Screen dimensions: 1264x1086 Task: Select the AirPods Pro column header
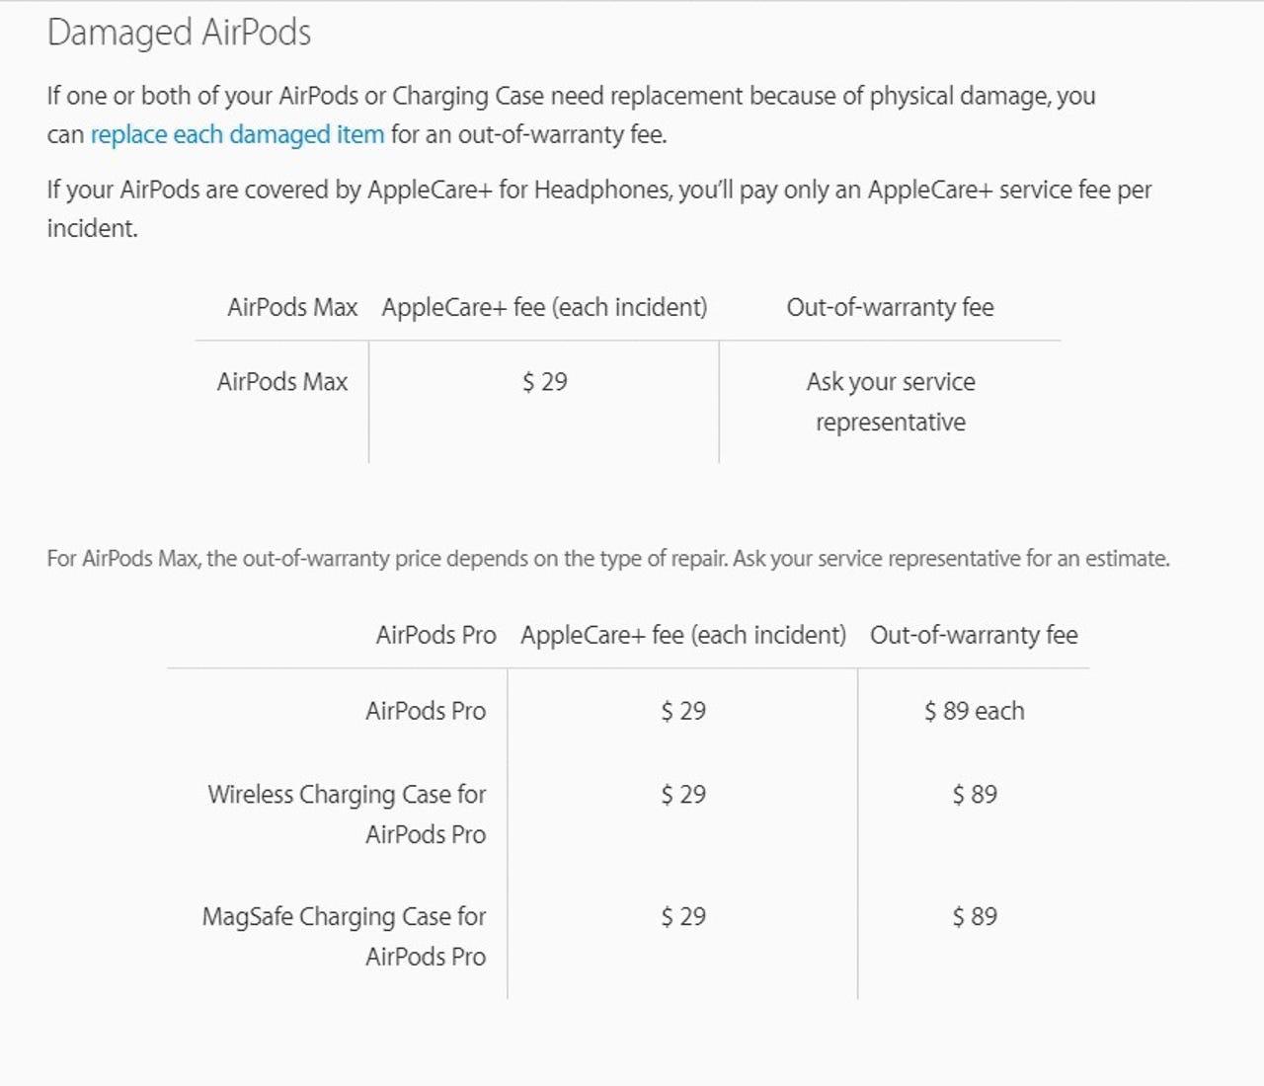click(x=435, y=635)
